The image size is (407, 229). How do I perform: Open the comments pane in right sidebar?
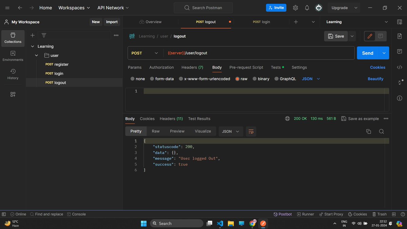pyautogui.click(x=400, y=52)
